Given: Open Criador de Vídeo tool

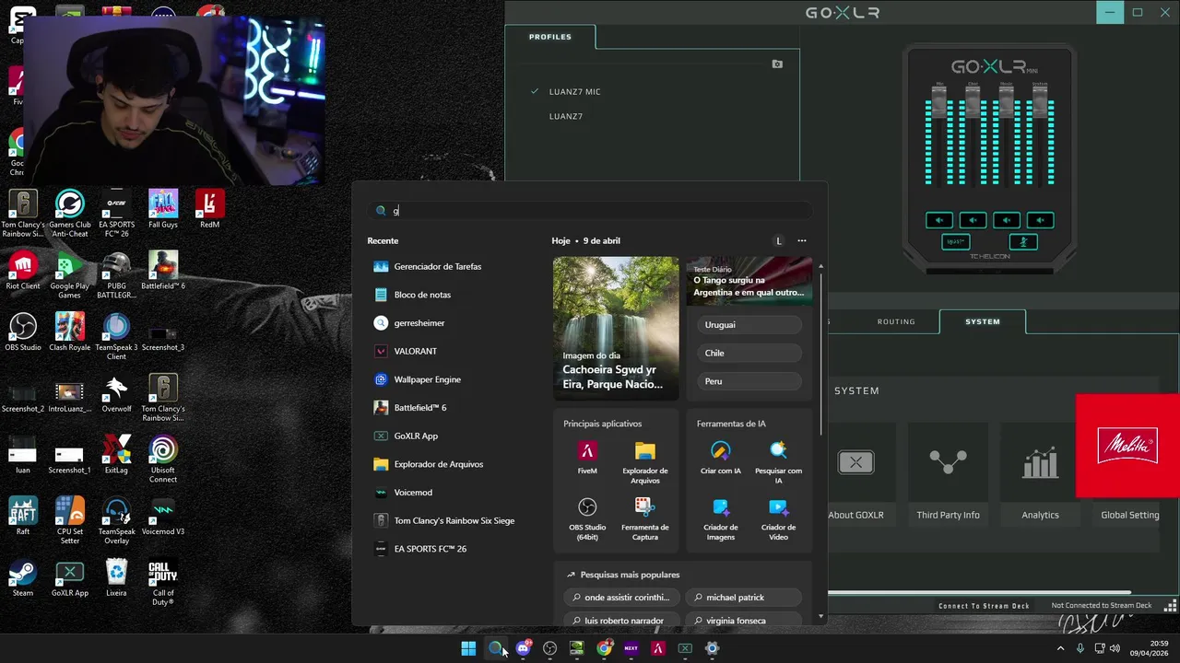Looking at the screenshot, I should (778, 519).
